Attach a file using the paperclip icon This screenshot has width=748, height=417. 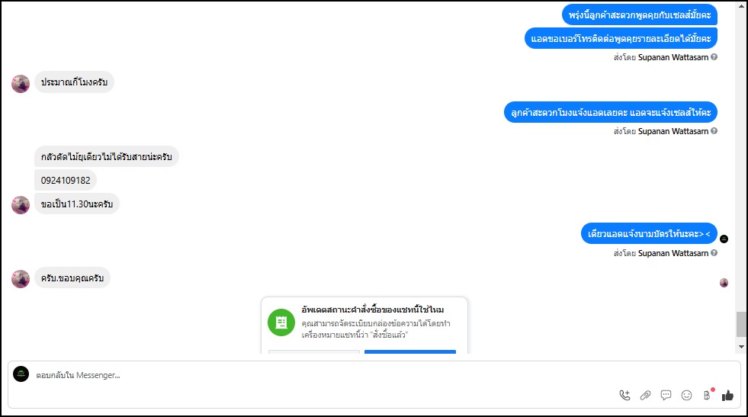645,395
